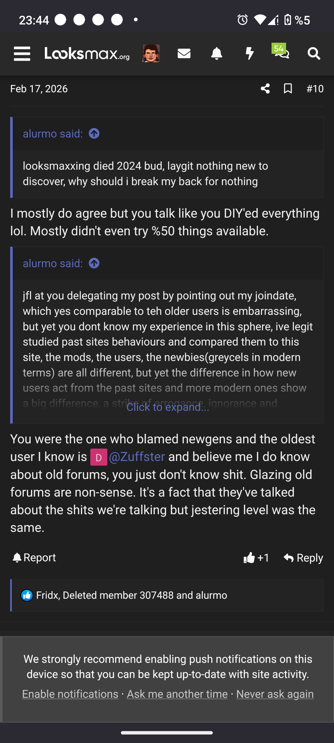The image size is (334, 743).
Task: Jump to first quoted alurmo post arrow
Action: [94, 133]
